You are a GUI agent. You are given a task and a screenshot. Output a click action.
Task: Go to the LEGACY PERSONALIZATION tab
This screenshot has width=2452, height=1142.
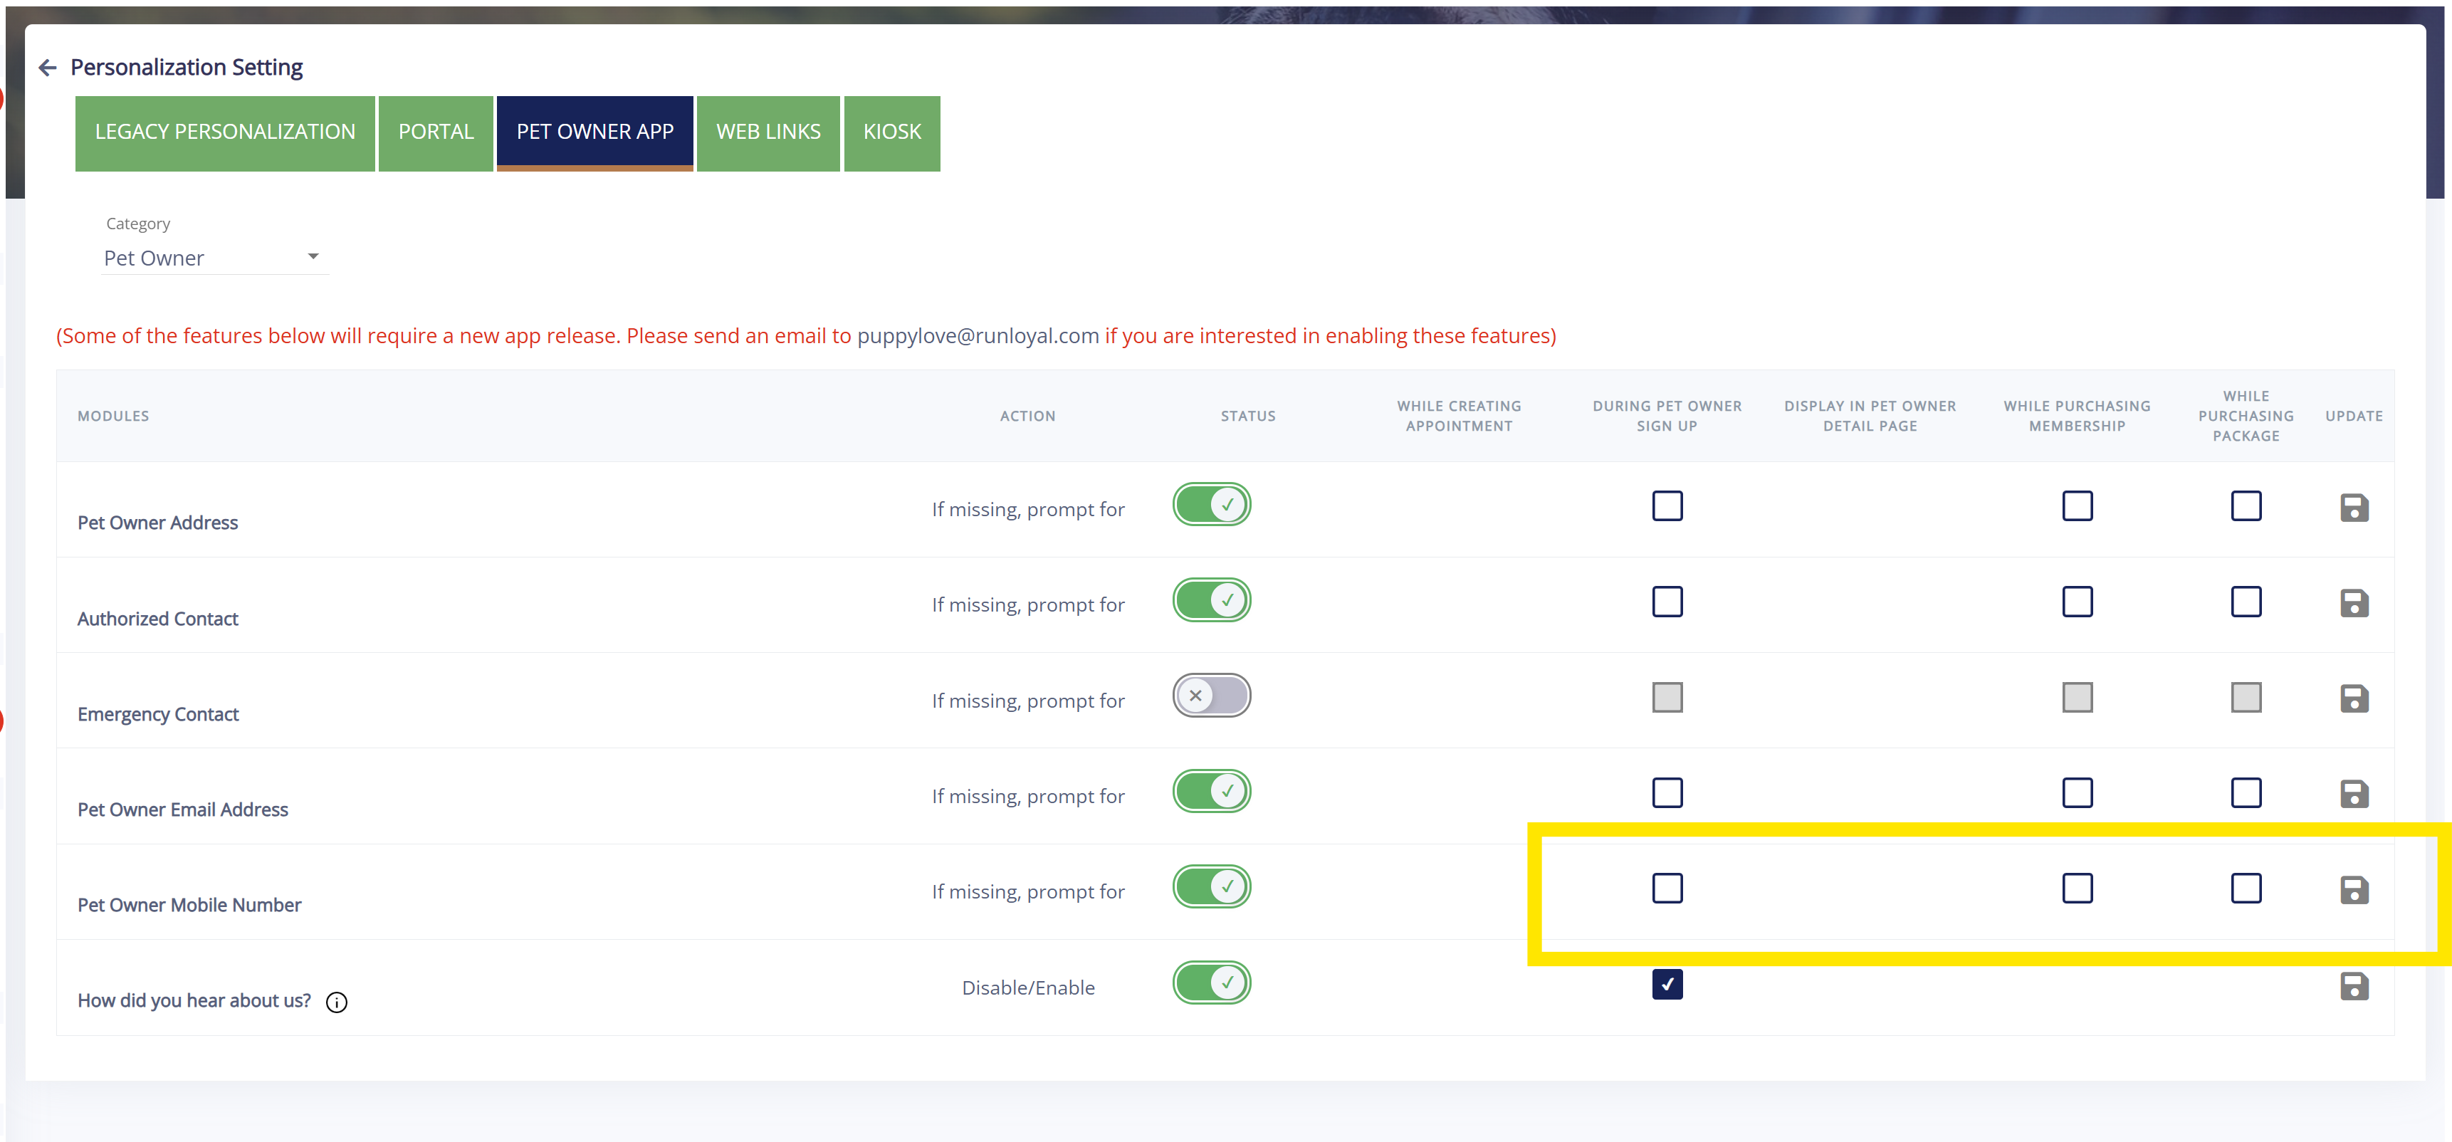click(225, 132)
